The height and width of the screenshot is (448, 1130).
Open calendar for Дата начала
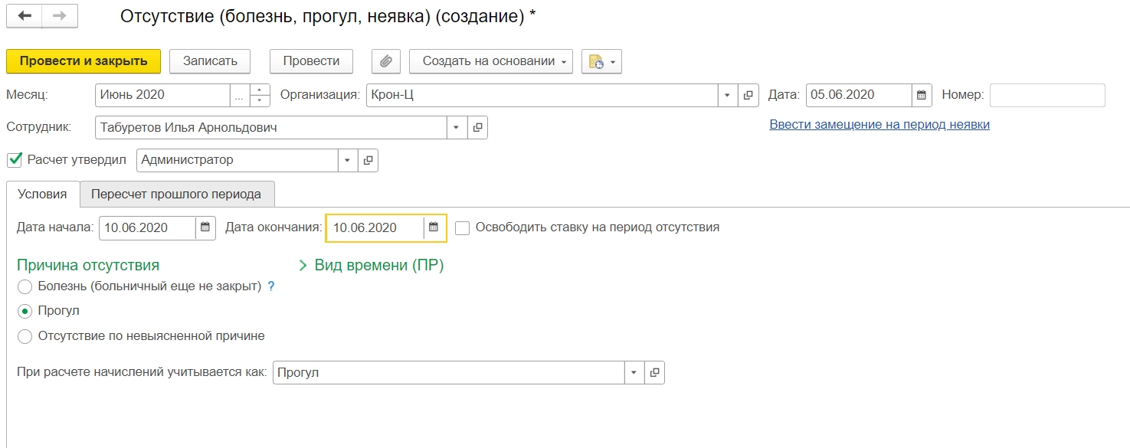[205, 227]
